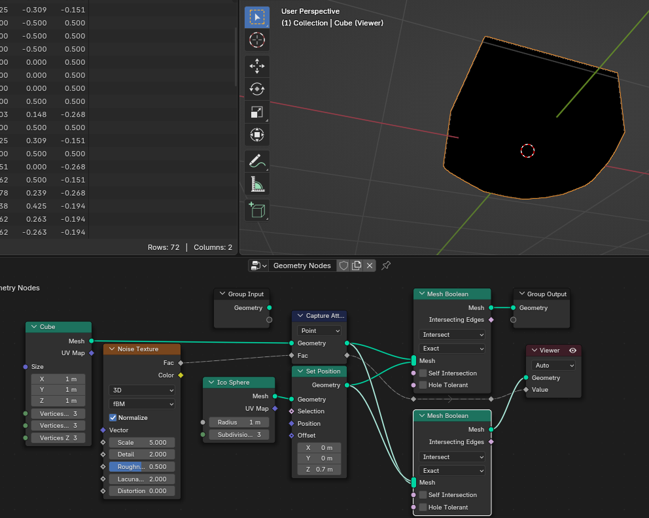
Task: Collapse the Cube node
Action: click(x=34, y=327)
